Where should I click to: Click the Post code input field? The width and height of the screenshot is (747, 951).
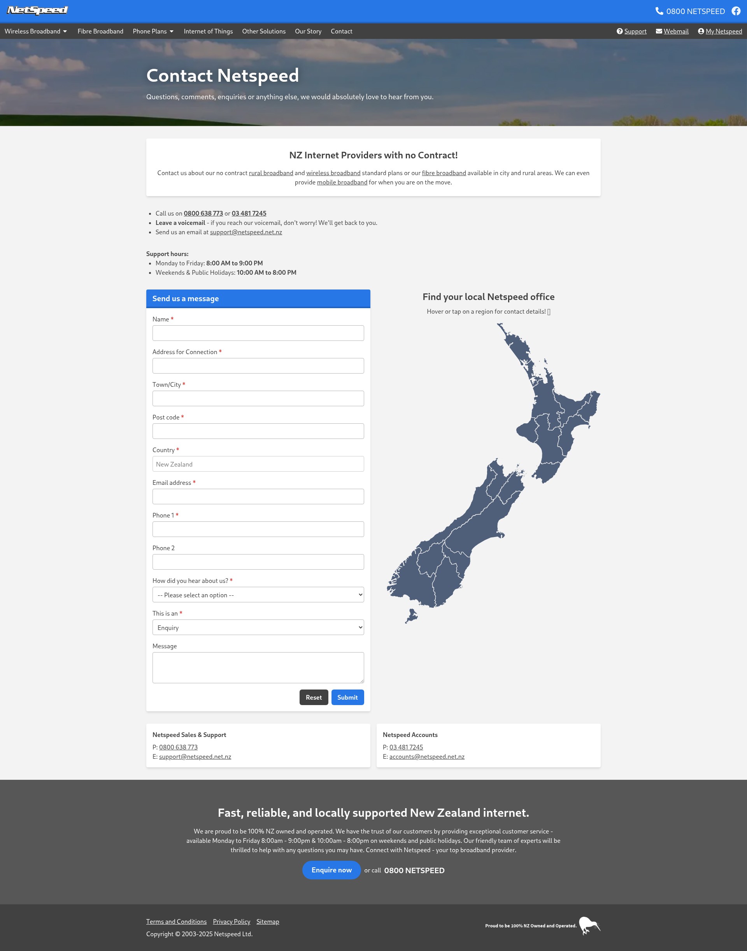click(258, 431)
